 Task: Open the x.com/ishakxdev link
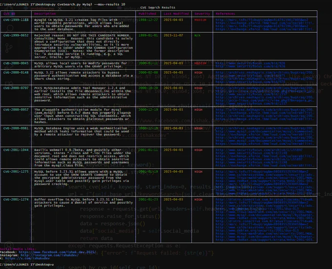pos(27,258)
